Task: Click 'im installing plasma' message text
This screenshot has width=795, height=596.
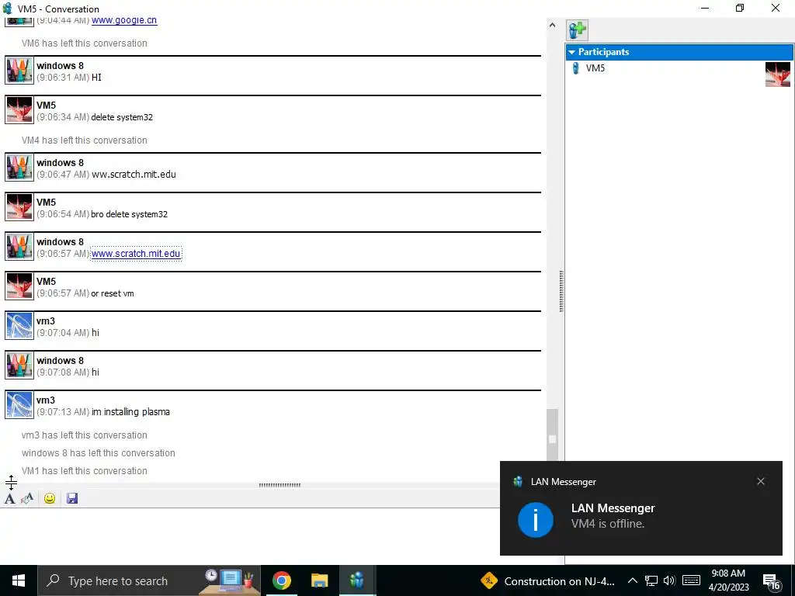Action: [x=130, y=412]
